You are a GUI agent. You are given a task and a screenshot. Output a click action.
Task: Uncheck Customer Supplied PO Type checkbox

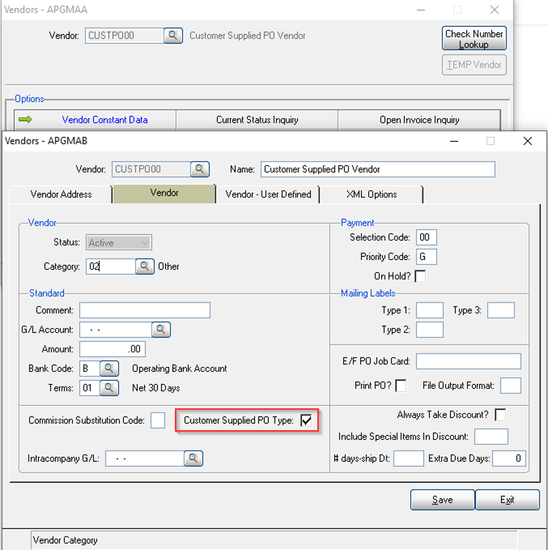tap(306, 420)
